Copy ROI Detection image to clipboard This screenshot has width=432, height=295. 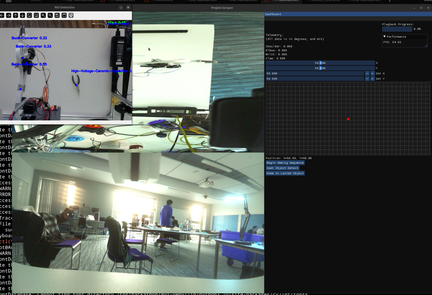click(x=64, y=16)
